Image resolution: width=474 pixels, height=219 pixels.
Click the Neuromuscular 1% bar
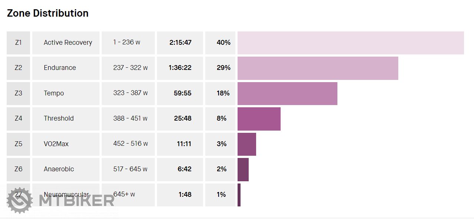coord(239,195)
